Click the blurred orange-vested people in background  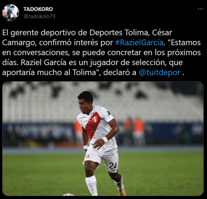pos(134,127)
